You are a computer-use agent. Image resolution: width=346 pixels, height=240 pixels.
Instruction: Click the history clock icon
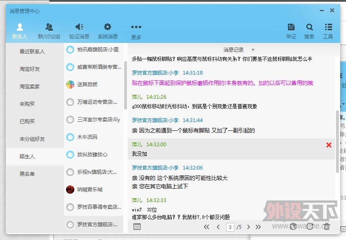tap(293, 227)
